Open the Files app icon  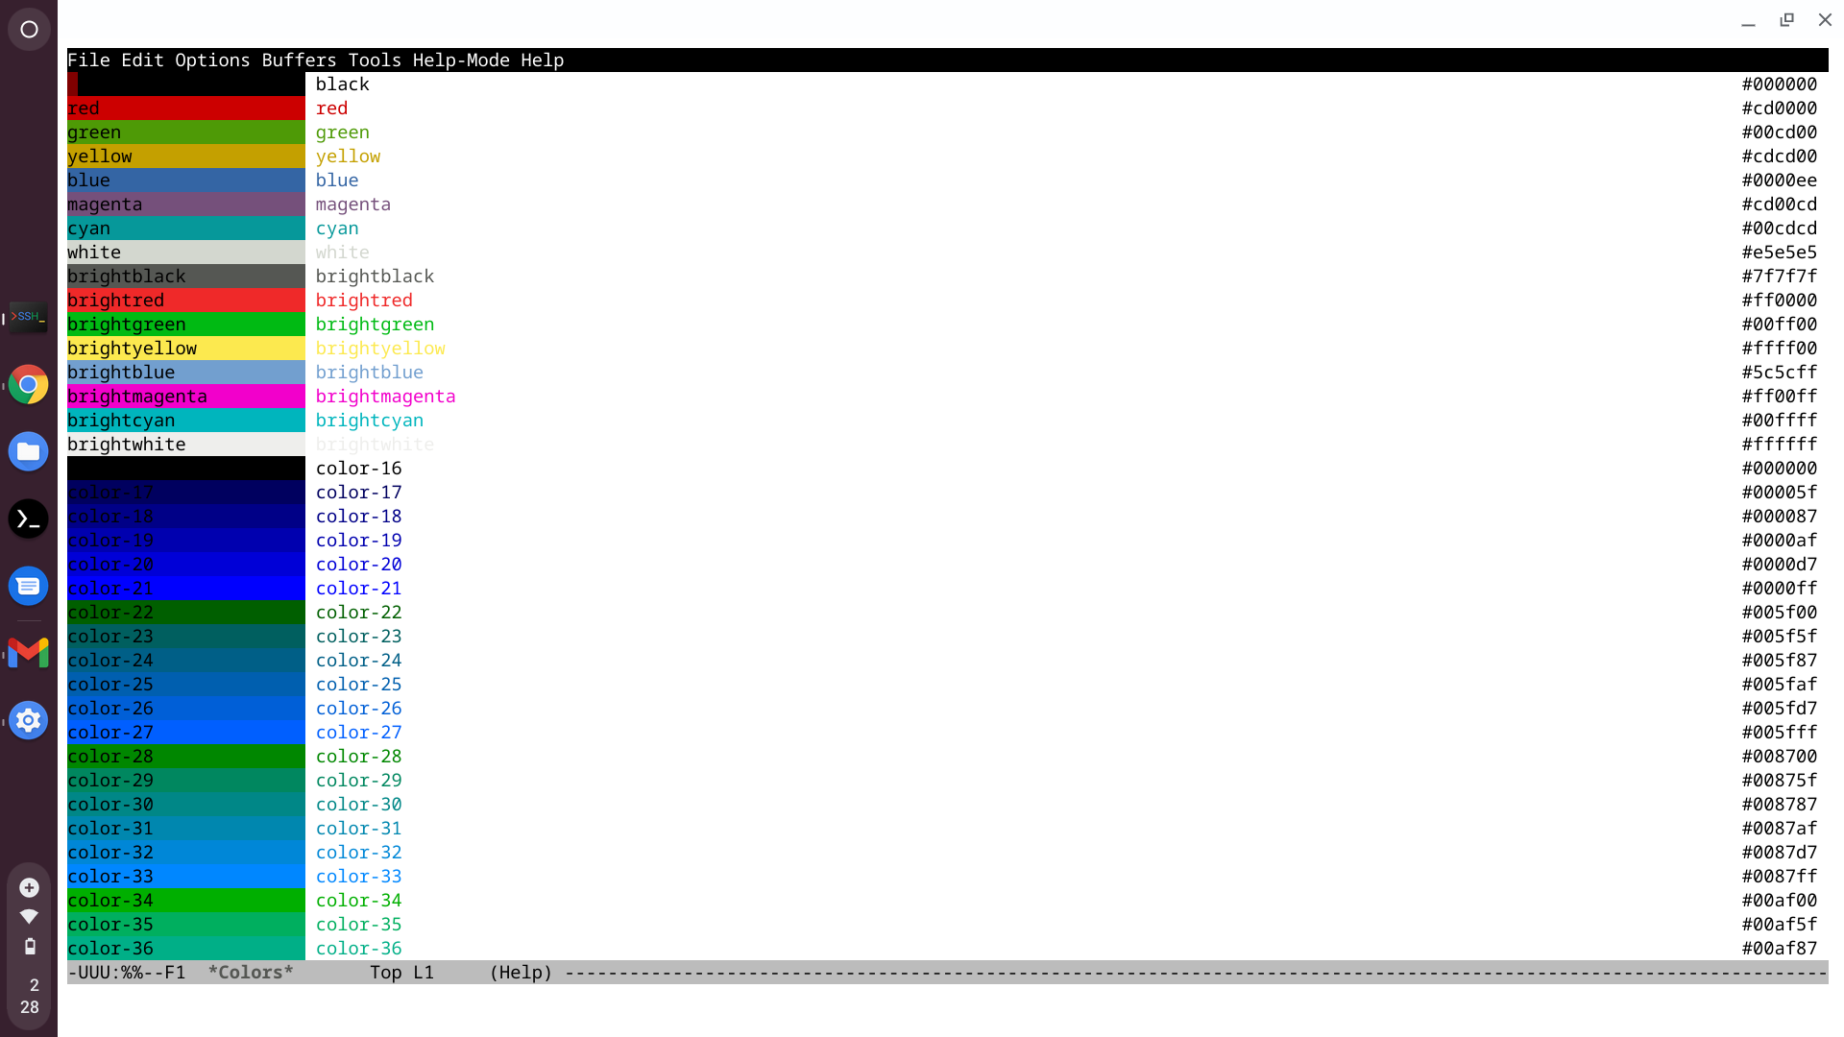click(28, 451)
